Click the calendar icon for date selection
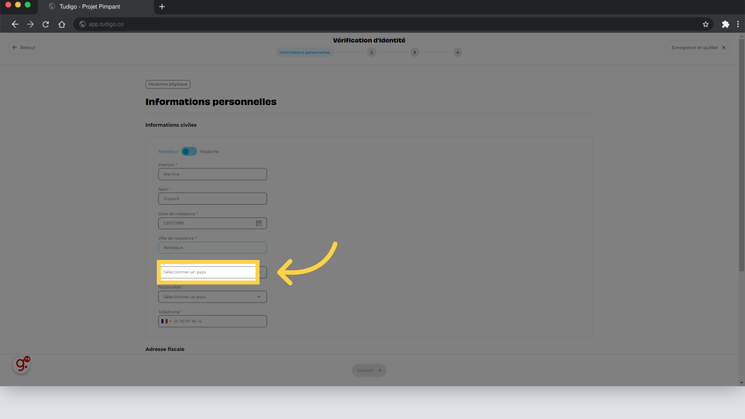Image resolution: width=745 pixels, height=419 pixels. (258, 223)
